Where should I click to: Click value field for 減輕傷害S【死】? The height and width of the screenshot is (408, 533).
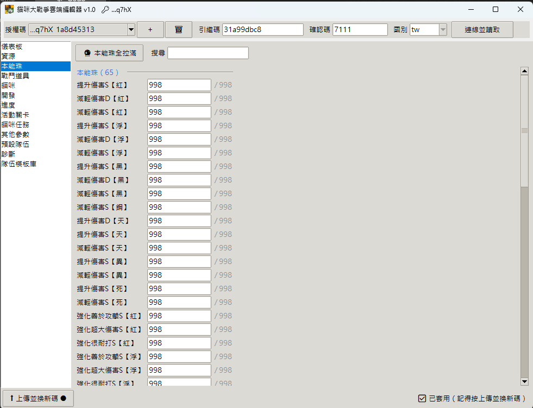click(x=179, y=303)
